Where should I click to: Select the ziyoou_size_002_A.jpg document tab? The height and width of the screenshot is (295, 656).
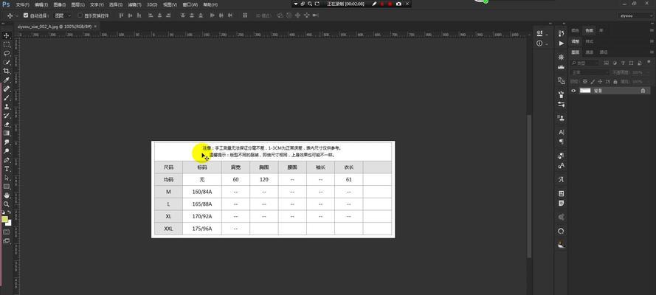pos(55,26)
